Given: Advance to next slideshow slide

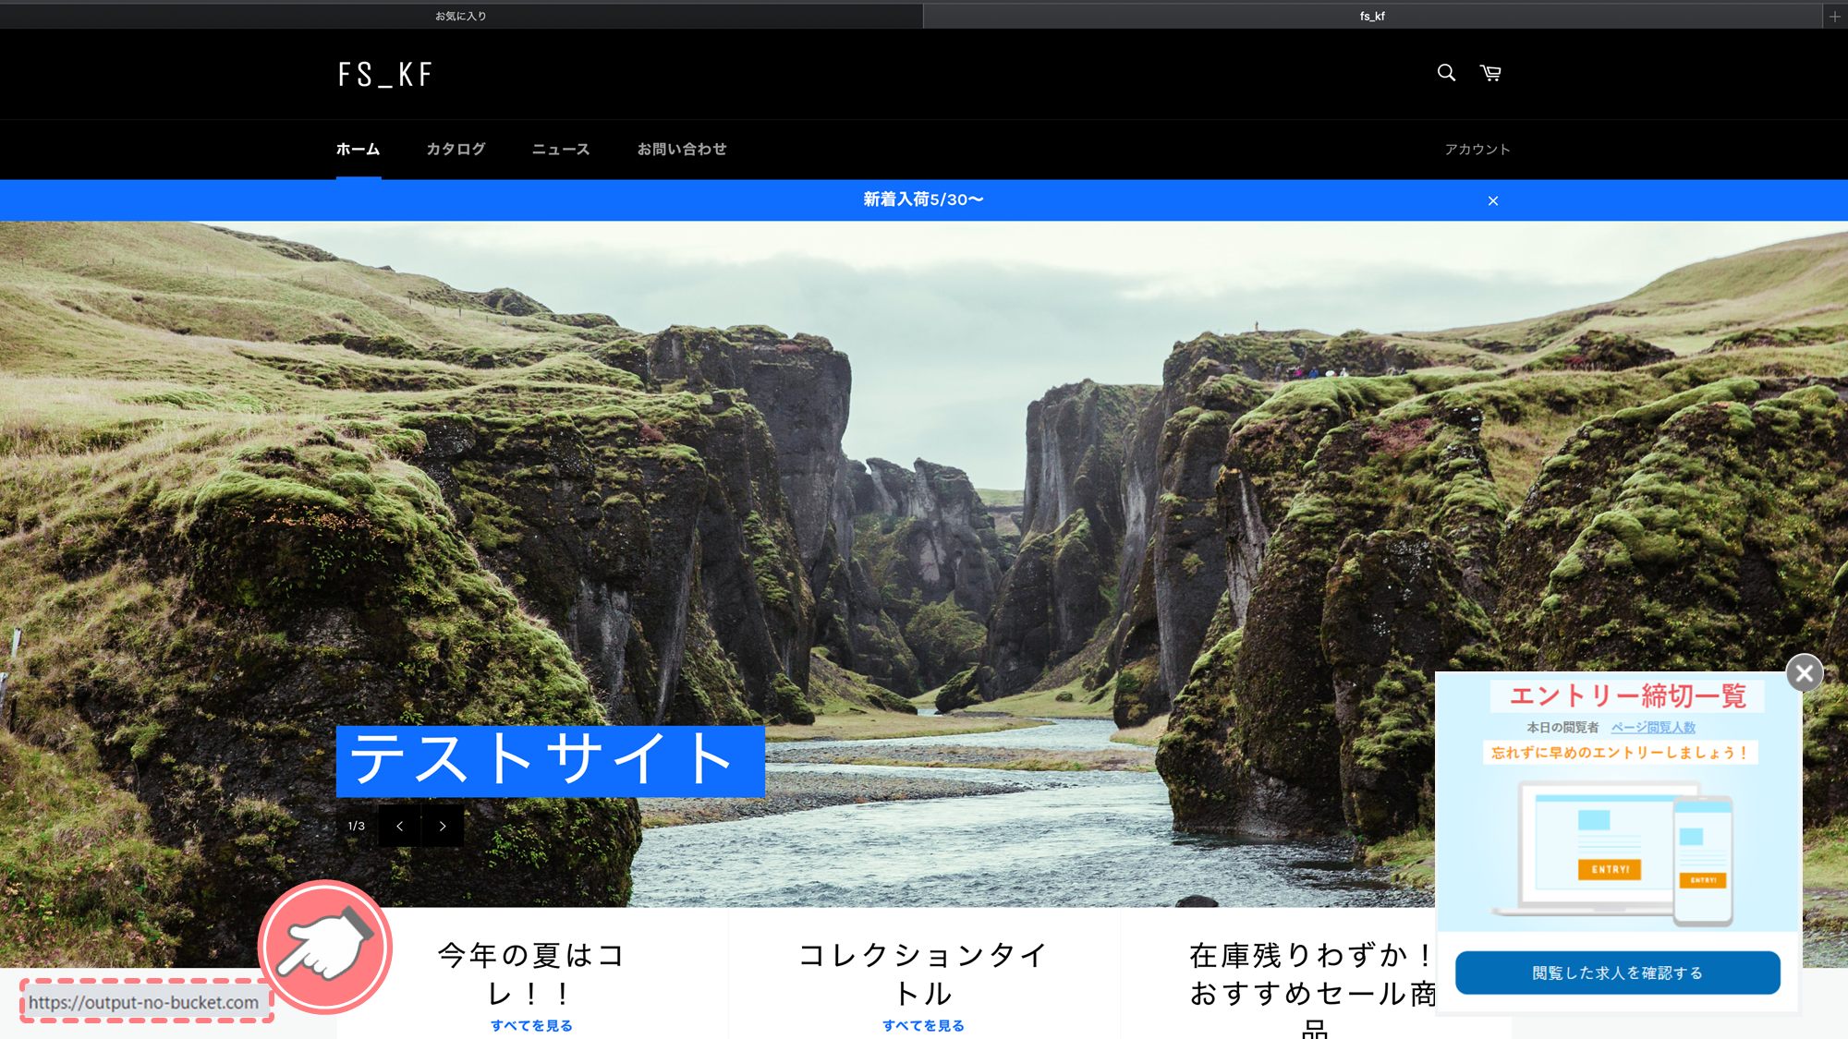Looking at the screenshot, I should tap(443, 826).
